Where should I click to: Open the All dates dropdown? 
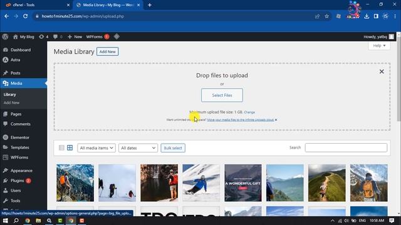pos(138,148)
